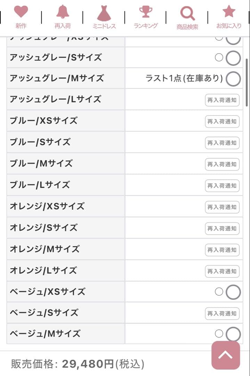Click 再入荷通知 for ベージュ/Sサイズ
Viewport: 250px width, 376px height.
click(222, 313)
